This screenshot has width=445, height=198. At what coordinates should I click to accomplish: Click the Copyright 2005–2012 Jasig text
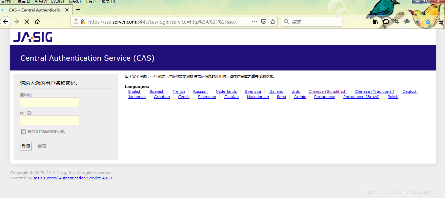click(x=61, y=173)
